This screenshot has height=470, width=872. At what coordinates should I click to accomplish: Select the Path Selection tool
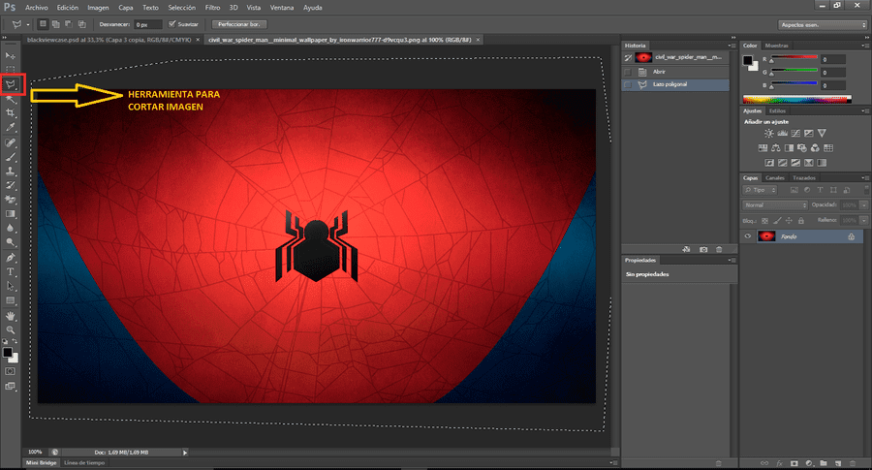click(x=11, y=286)
